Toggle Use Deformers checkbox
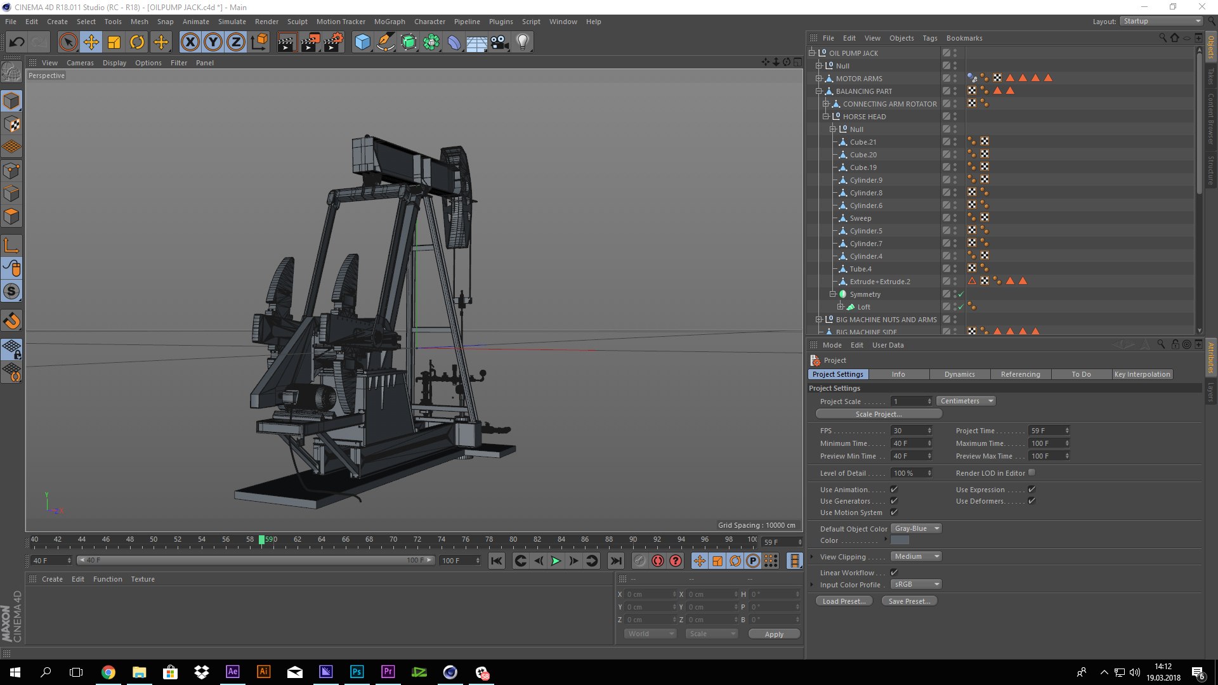The image size is (1218, 685). [x=1031, y=500]
